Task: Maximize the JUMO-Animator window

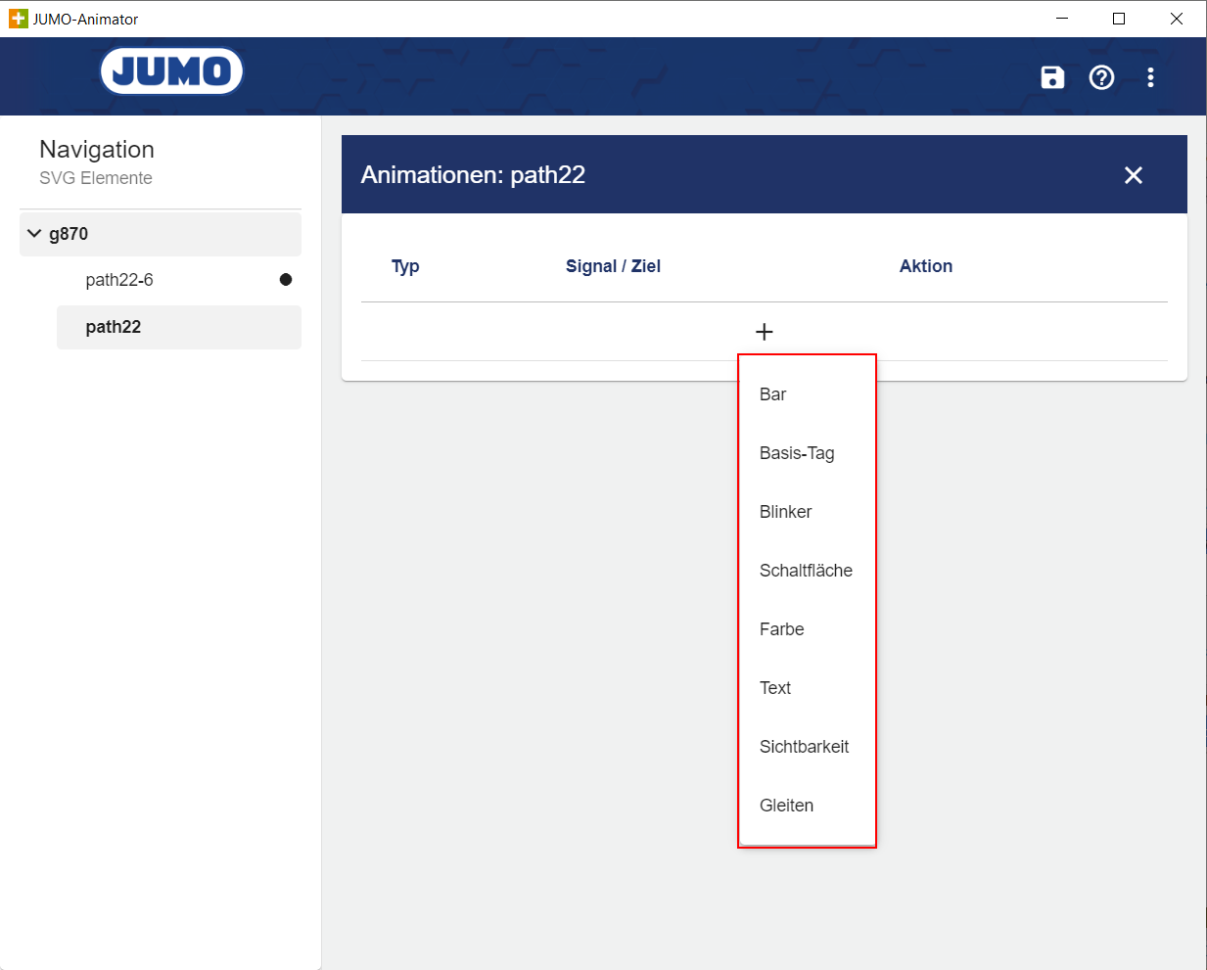Action: coord(1119,19)
